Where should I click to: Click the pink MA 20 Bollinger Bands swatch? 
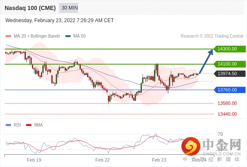tap(8, 36)
